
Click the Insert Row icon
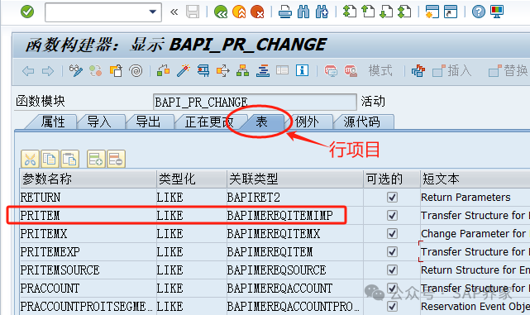tap(96, 159)
